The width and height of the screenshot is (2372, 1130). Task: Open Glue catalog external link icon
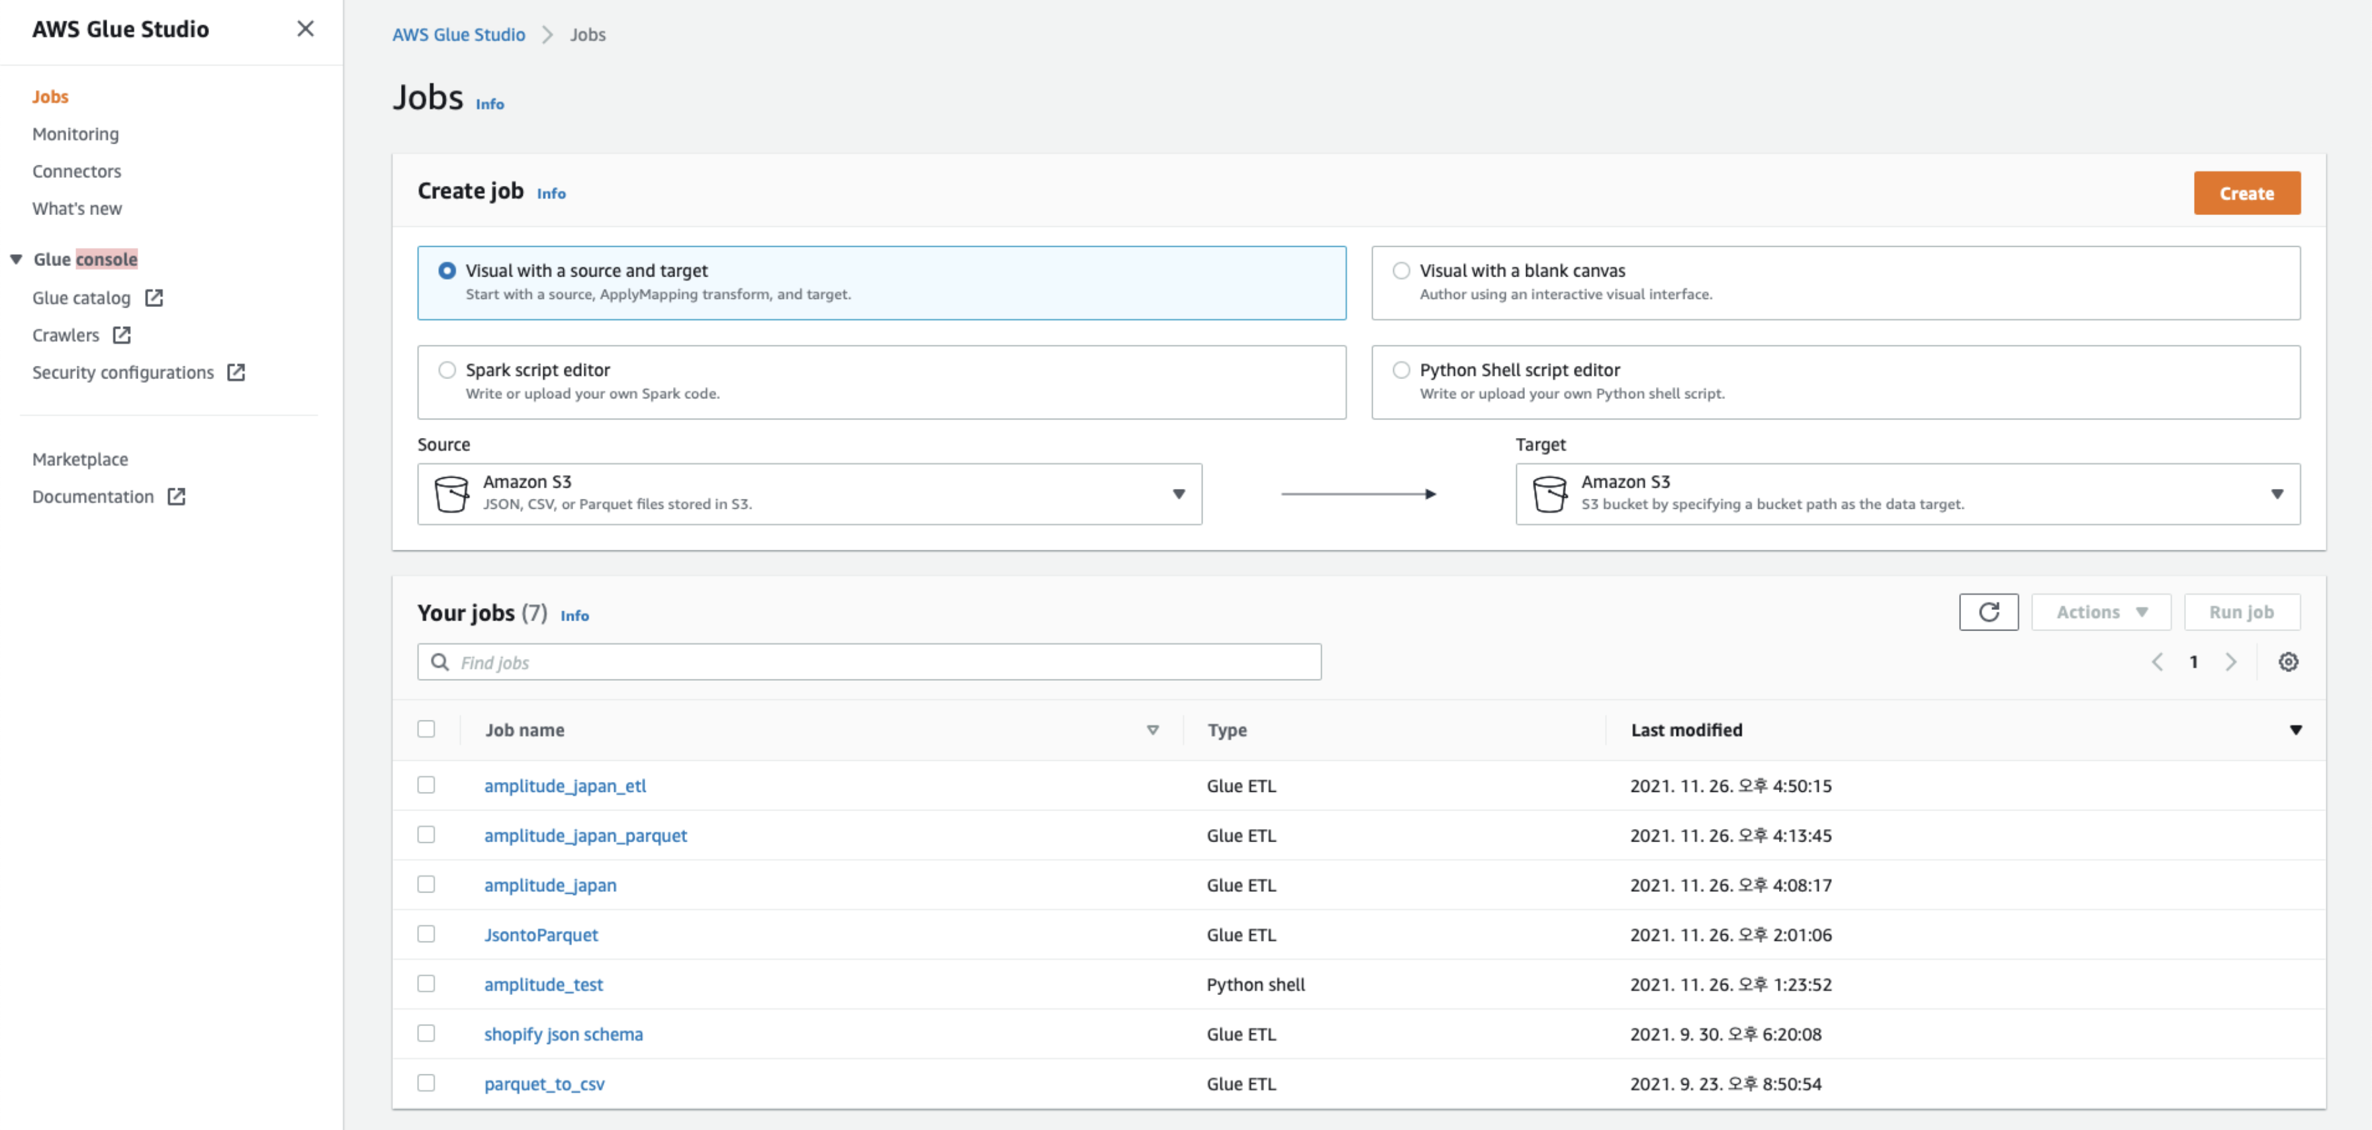pos(154,298)
